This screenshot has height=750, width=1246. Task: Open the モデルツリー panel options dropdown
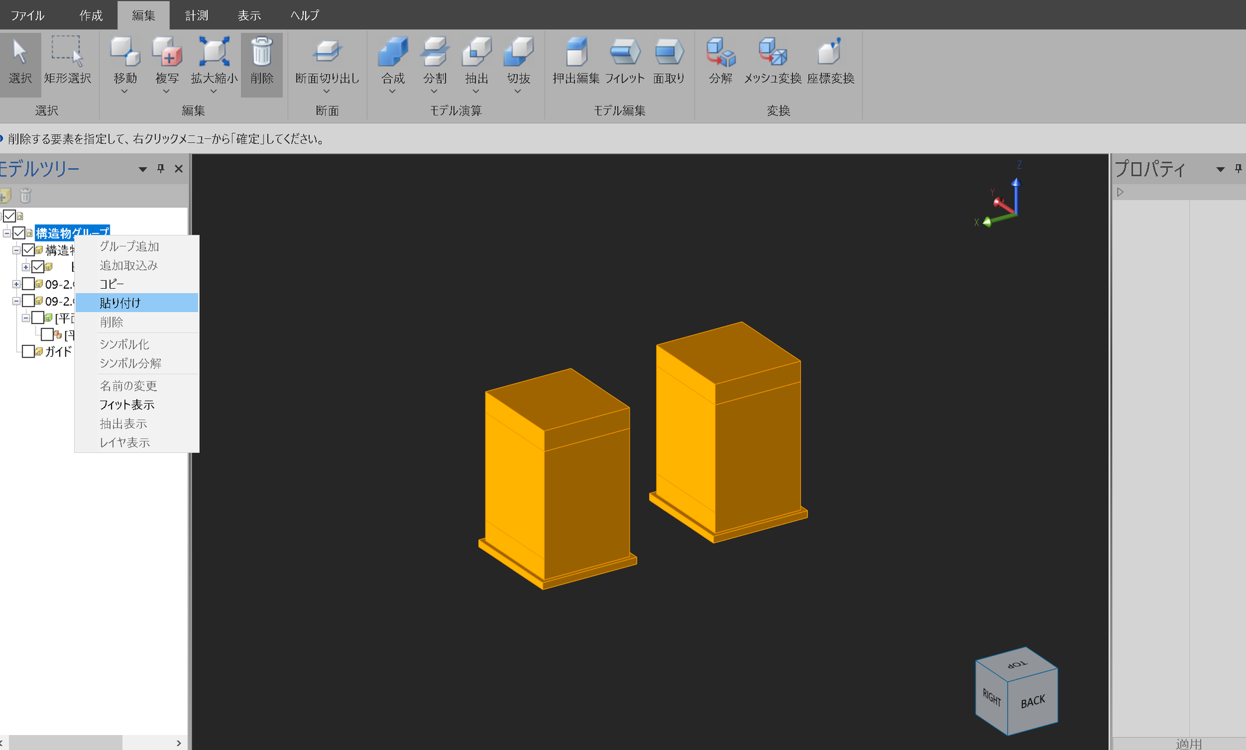click(x=143, y=169)
